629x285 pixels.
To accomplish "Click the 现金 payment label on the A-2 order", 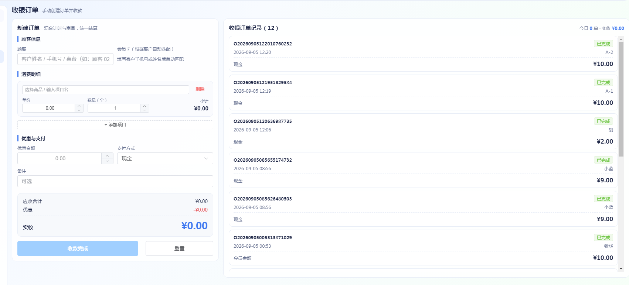I will pyautogui.click(x=238, y=65).
